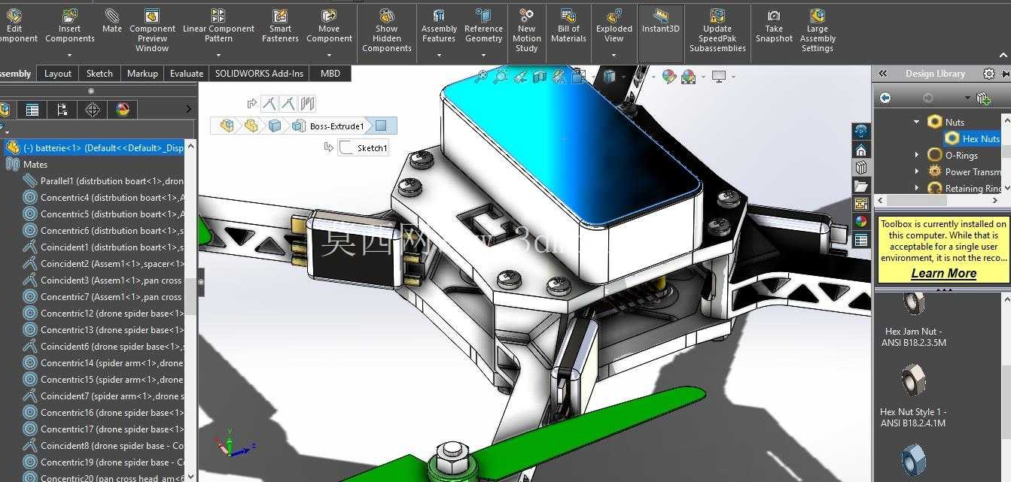Open Component Preview Window
This screenshot has height=482, width=1011.
point(152,31)
